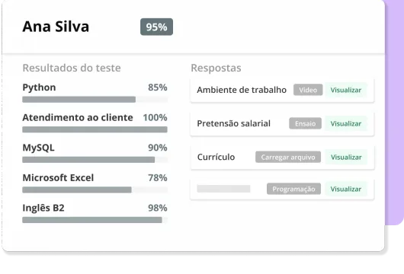Click the Carregar arquivo tag

click(x=288, y=157)
